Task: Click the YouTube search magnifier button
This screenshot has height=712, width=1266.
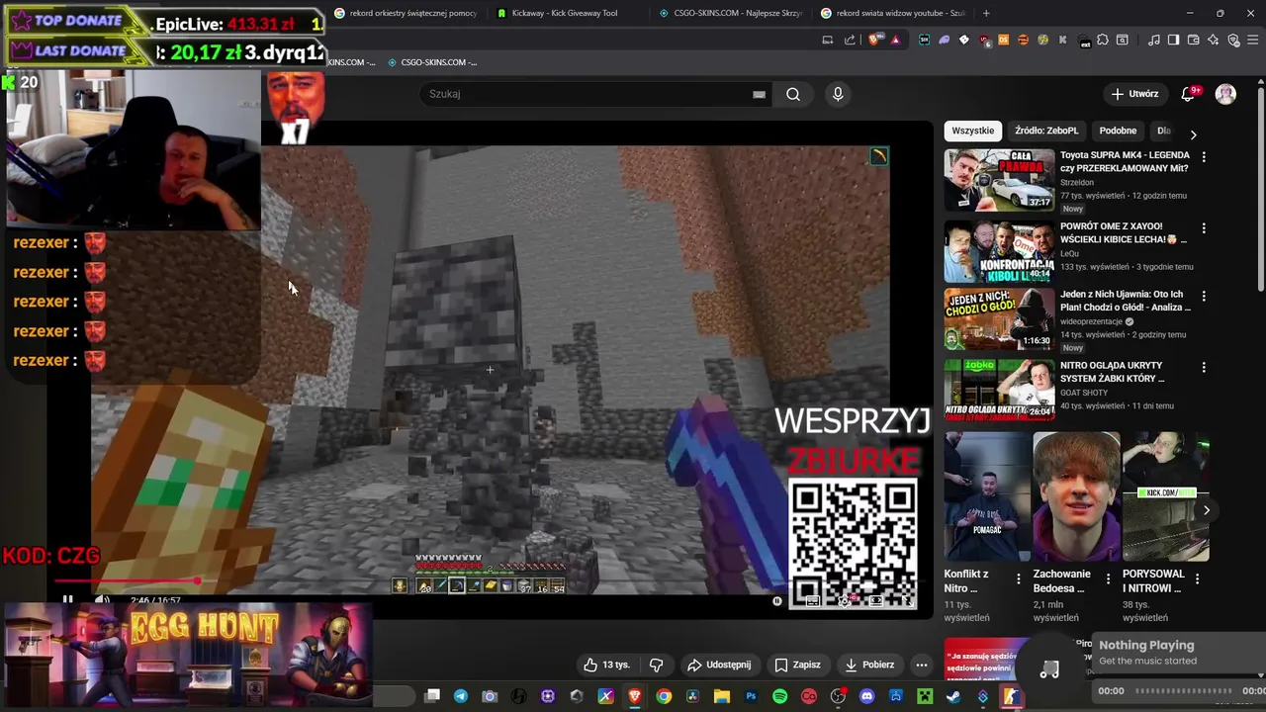Action: [793, 94]
